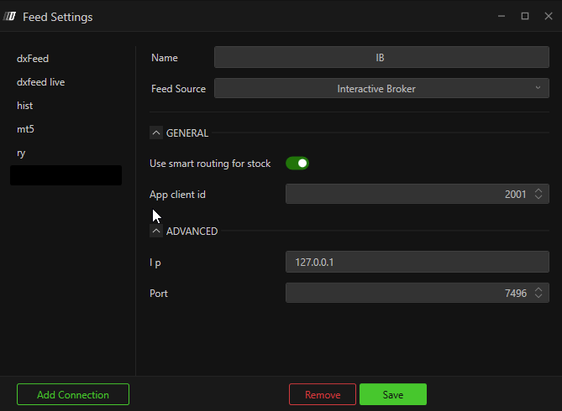Screen dimensions: 562x411
Task: Collapse the ADVANCED section
Action: (x=156, y=231)
